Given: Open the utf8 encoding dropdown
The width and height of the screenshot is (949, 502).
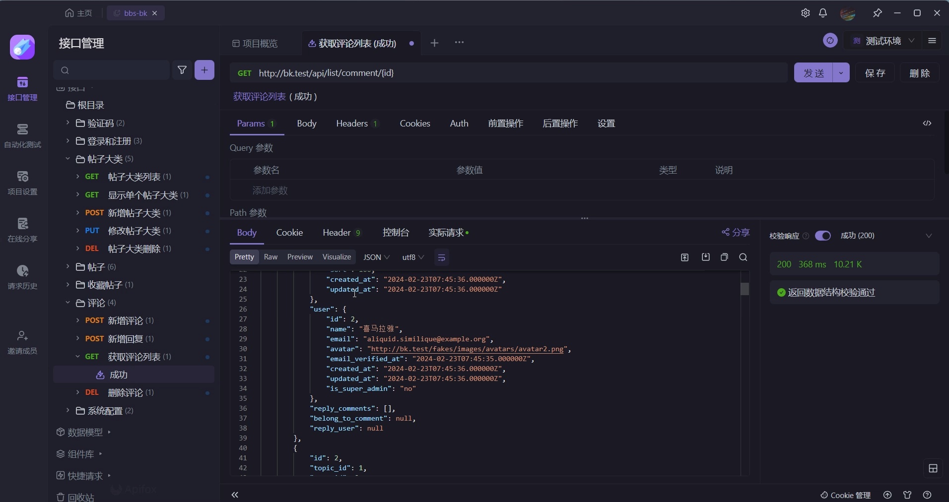Looking at the screenshot, I should [x=412, y=257].
